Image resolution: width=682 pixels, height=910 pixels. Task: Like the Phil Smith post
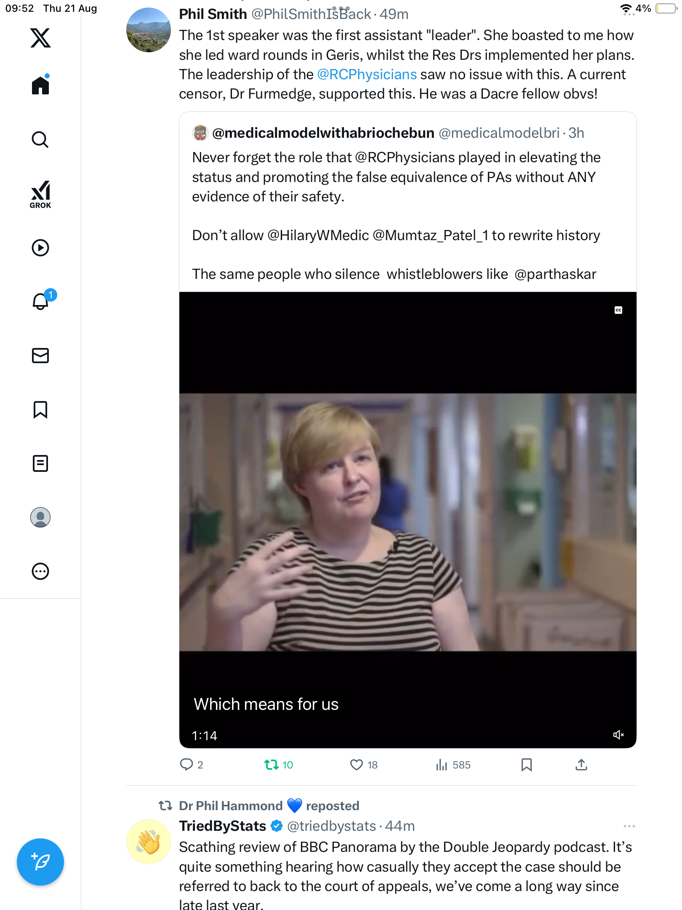pos(357,765)
